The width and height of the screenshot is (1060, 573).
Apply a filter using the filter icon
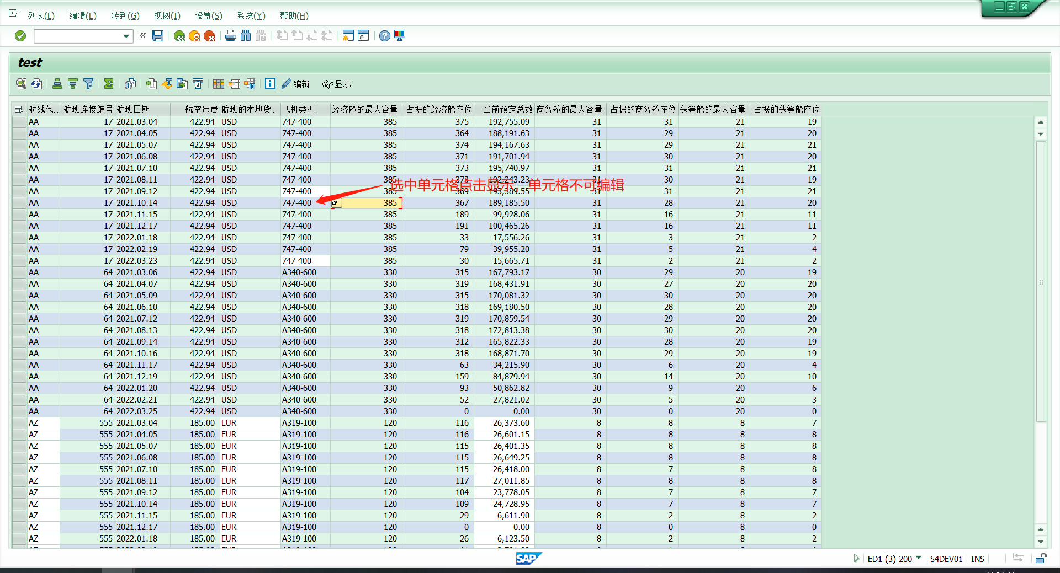[x=88, y=84]
